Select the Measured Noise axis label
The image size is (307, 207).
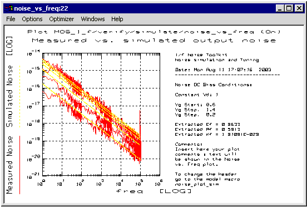point(9,165)
